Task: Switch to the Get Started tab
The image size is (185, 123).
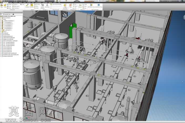Action: pos(45,2)
